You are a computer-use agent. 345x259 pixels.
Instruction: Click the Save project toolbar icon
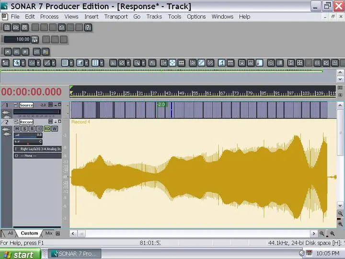click(x=24, y=27)
